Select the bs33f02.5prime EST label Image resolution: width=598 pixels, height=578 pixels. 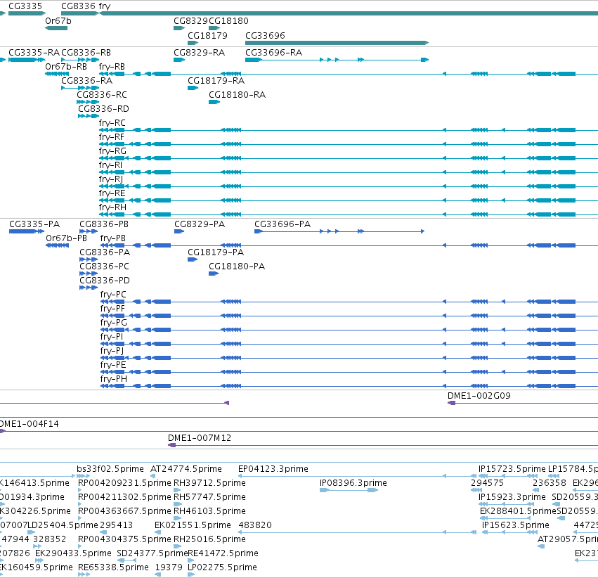coord(110,469)
